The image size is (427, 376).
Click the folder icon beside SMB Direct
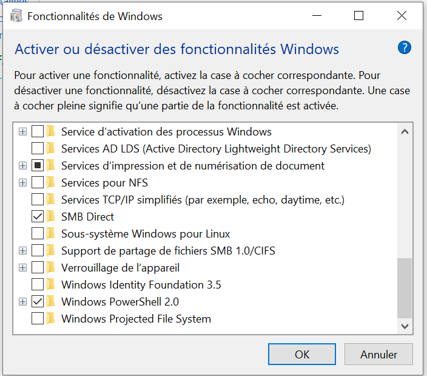coord(50,217)
